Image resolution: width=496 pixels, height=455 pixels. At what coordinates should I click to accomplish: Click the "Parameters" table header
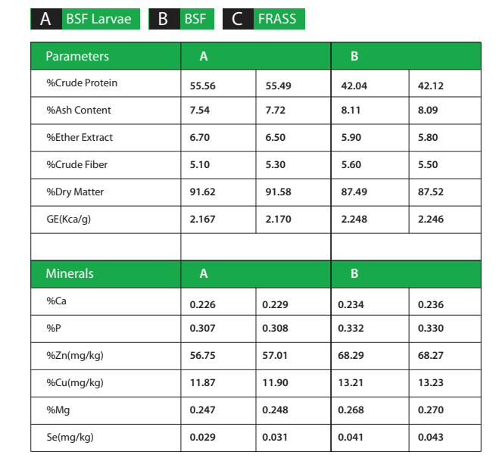coord(77,56)
